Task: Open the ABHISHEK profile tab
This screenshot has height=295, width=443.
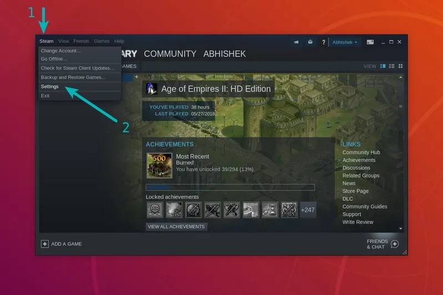Action: [x=225, y=54]
